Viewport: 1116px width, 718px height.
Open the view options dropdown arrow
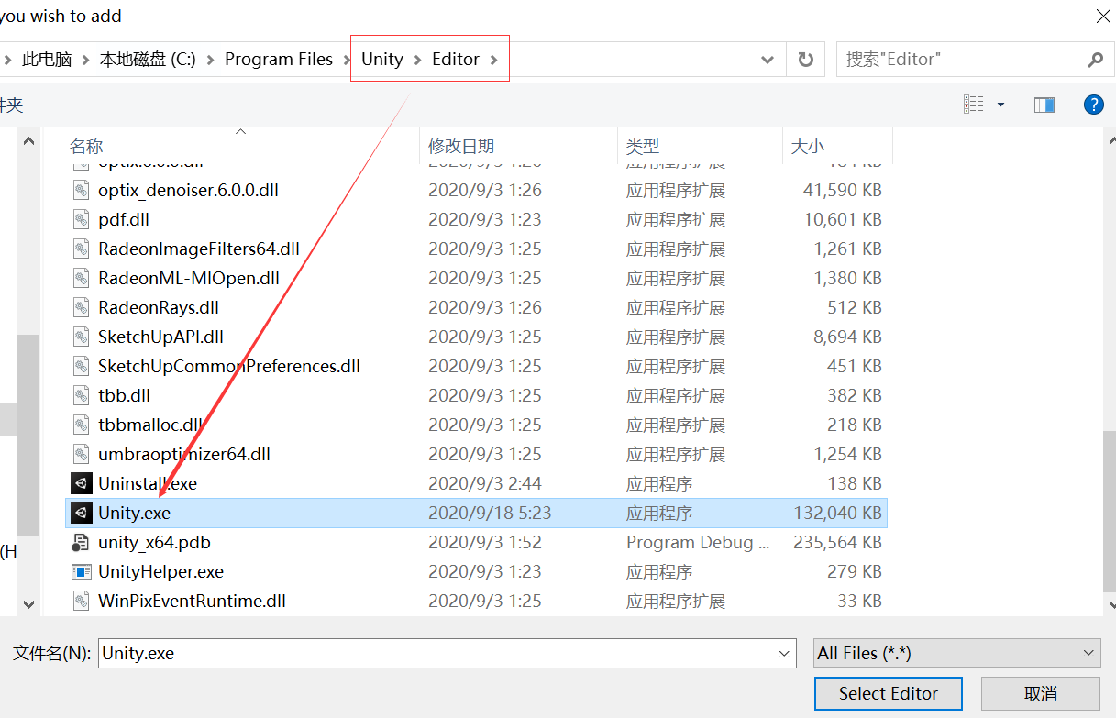click(1000, 105)
